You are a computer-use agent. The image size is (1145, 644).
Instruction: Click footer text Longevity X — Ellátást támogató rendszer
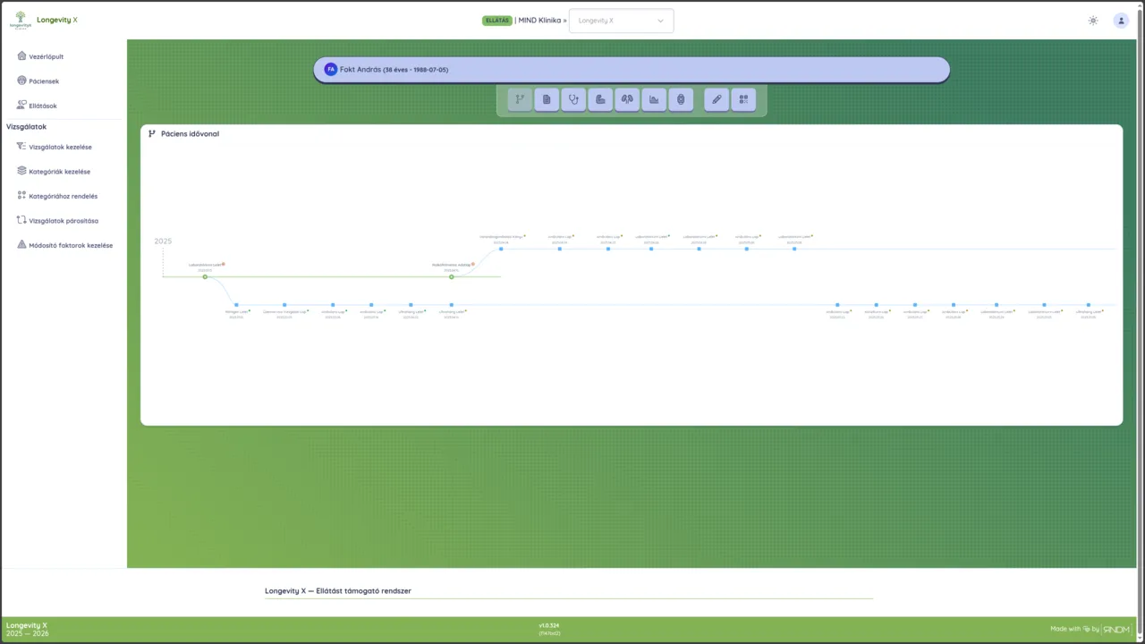tap(338, 591)
